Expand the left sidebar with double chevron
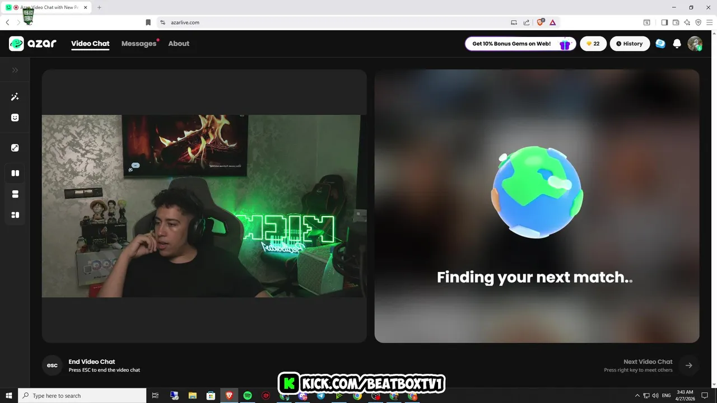The image size is (717, 403). click(x=15, y=70)
